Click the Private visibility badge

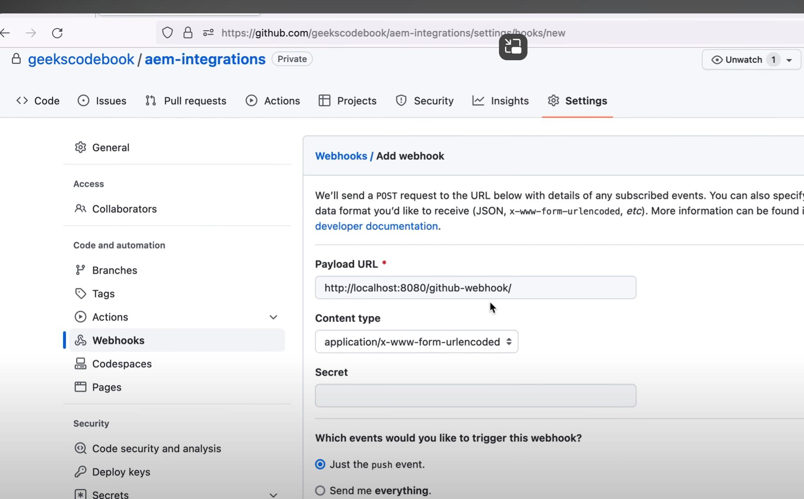click(292, 59)
